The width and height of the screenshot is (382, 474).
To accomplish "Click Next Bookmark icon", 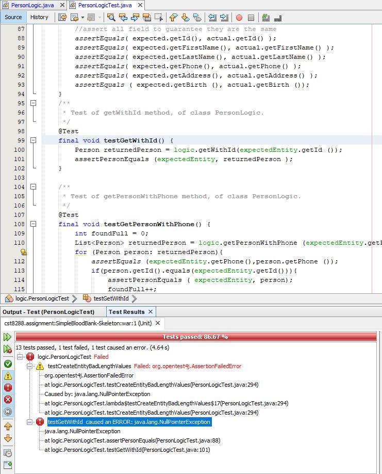I will tap(185, 18).
